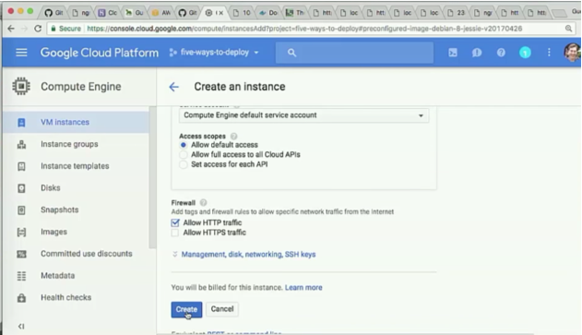
Task: Click Firewall help question icon
Action: pyautogui.click(x=204, y=203)
